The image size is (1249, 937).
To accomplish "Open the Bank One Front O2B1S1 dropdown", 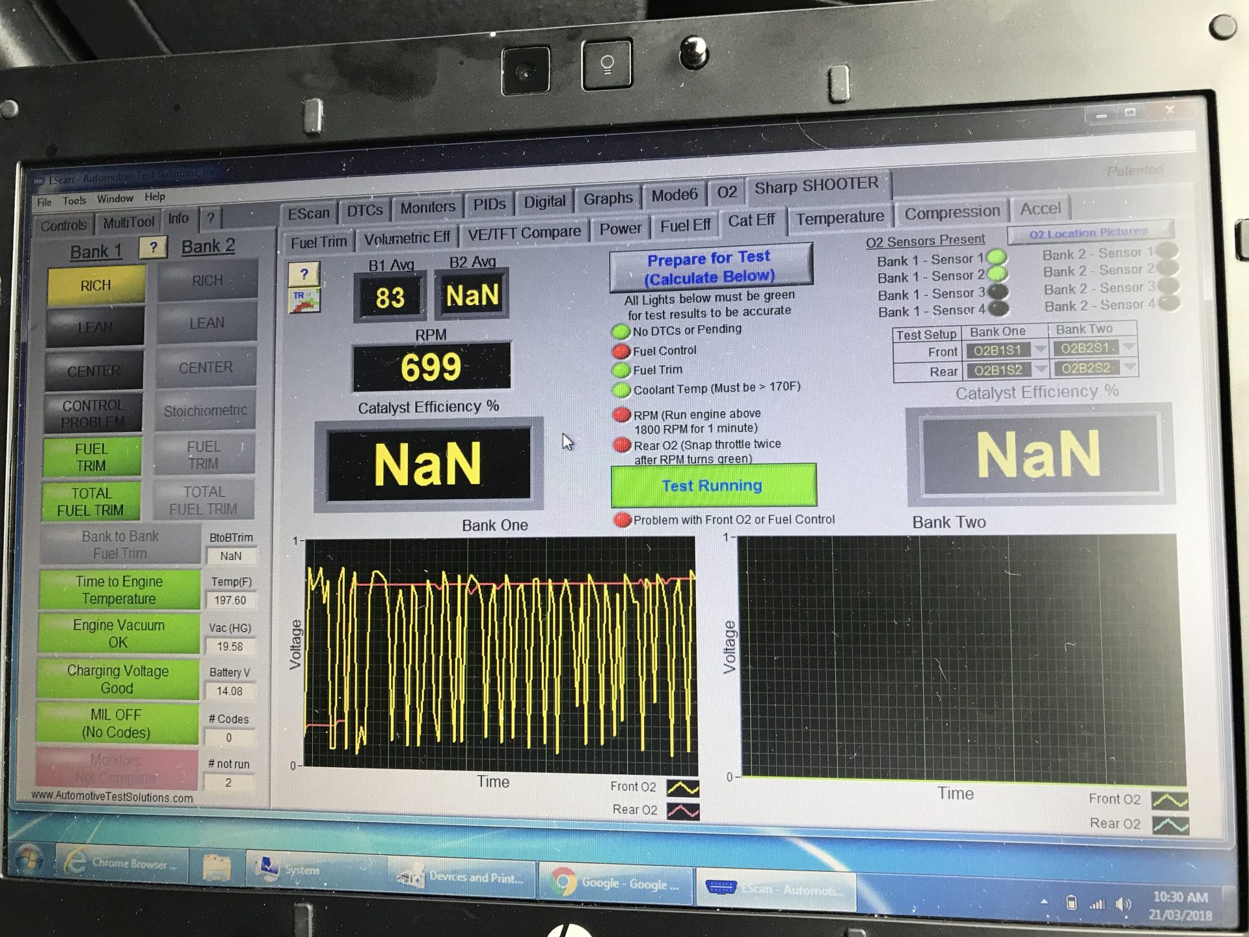I will pos(1040,349).
